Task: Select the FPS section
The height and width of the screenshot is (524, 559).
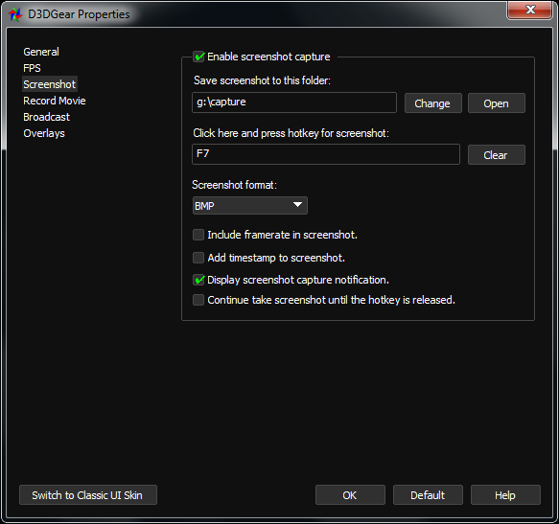Action: (x=32, y=68)
